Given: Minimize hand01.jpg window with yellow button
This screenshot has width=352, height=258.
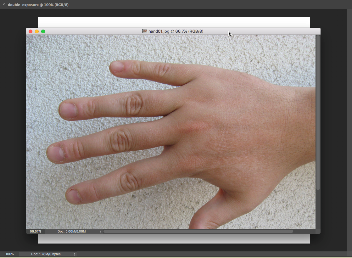Looking at the screenshot, I should (37, 31).
